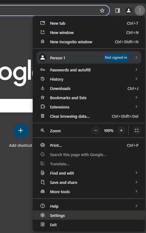Click the Bookmarks star icon in menu
The height and width of the screenshot is (233, 146).
pos(43,97)
